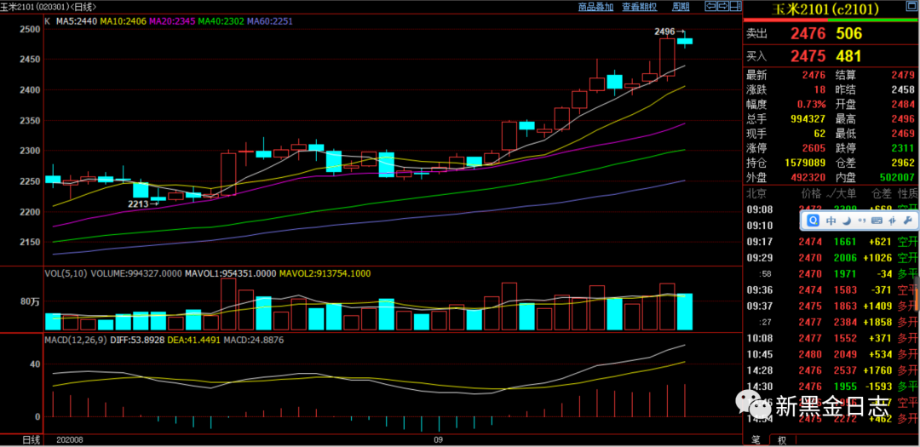This screenshot has height=447, width=920.
Task: Click the 仓差 2962 value in quote panel
Action: 902,163
